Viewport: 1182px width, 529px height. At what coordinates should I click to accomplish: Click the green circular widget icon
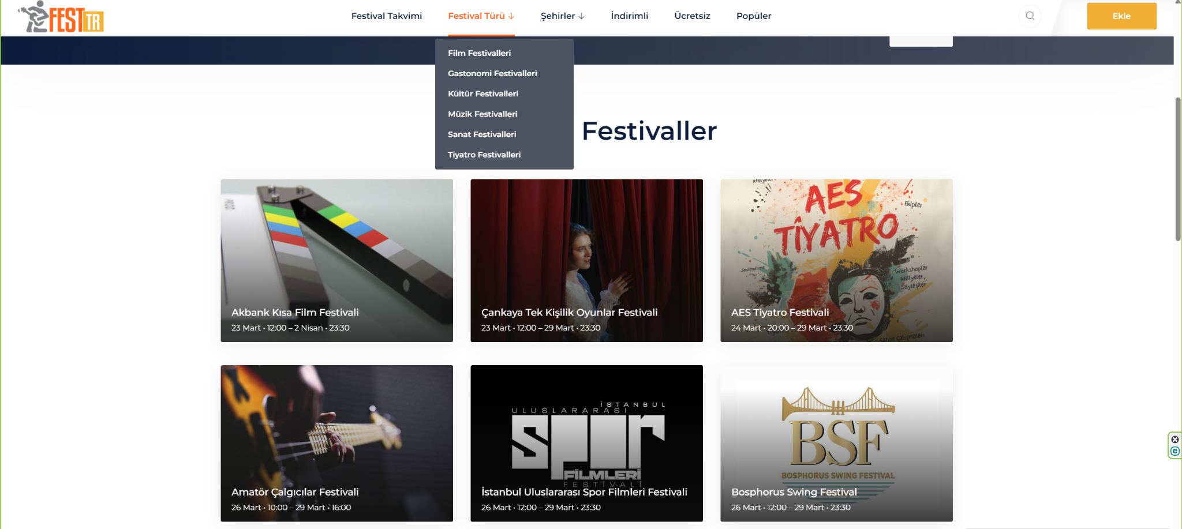point(1175,451)
